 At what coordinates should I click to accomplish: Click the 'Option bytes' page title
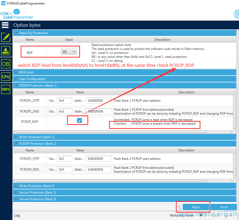pyautogui.click(x=27, y=25)
